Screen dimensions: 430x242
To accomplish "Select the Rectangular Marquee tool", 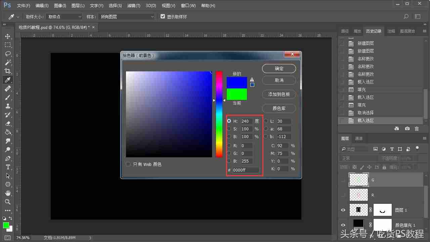I will pos(8,45).
